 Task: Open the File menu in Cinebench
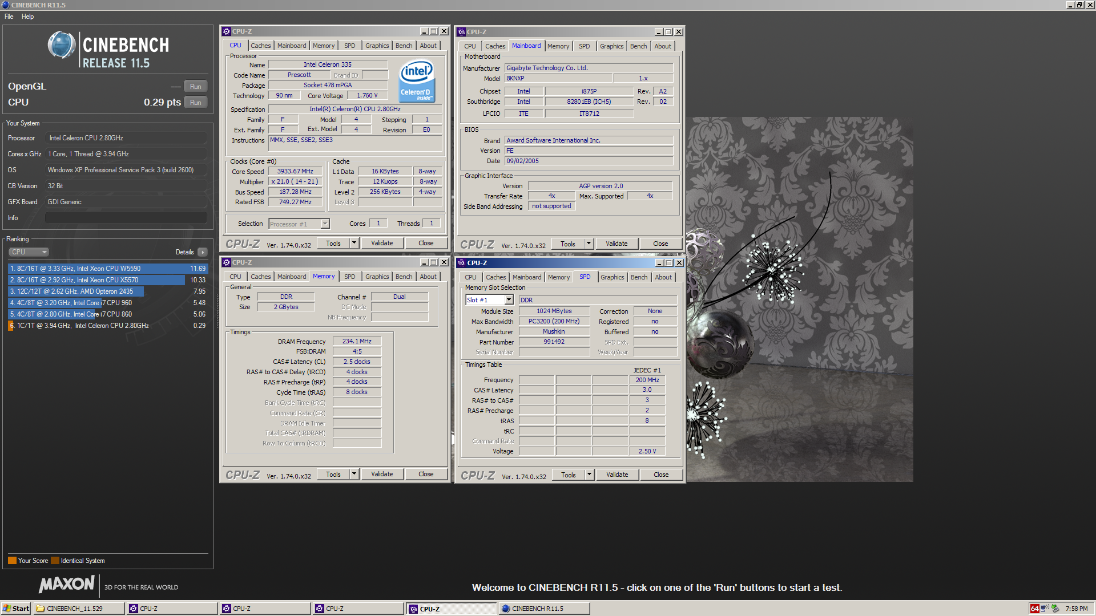tap(9, 17)
